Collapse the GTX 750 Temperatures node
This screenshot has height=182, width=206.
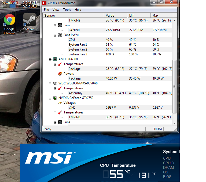[x=55, y=113]
